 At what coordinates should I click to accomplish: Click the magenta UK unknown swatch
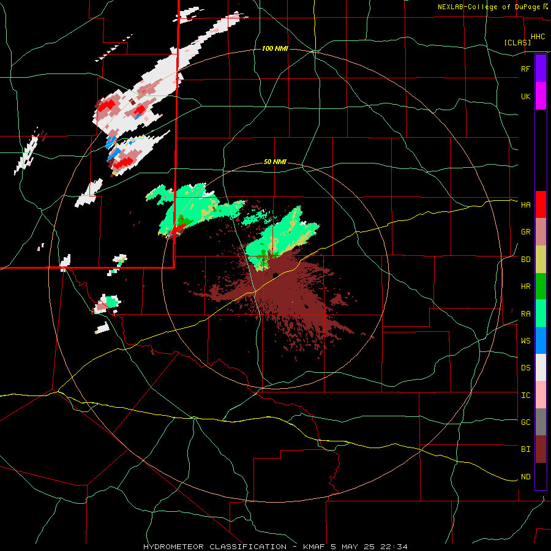[x=541, y=96]
